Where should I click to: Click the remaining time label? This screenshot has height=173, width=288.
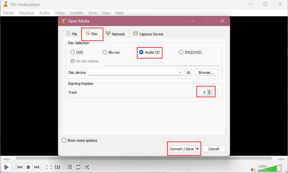[x=281, y=159]
